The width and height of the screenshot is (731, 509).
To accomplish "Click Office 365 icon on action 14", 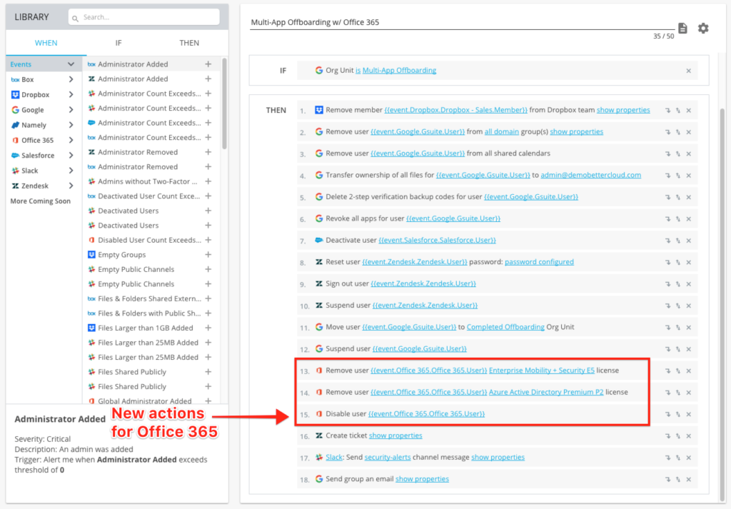I will tap(319, 392).
